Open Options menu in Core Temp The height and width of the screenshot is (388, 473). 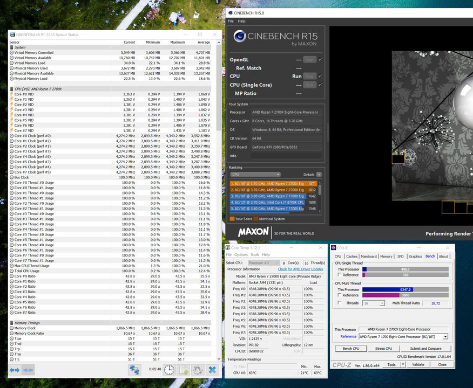[241, 255]
